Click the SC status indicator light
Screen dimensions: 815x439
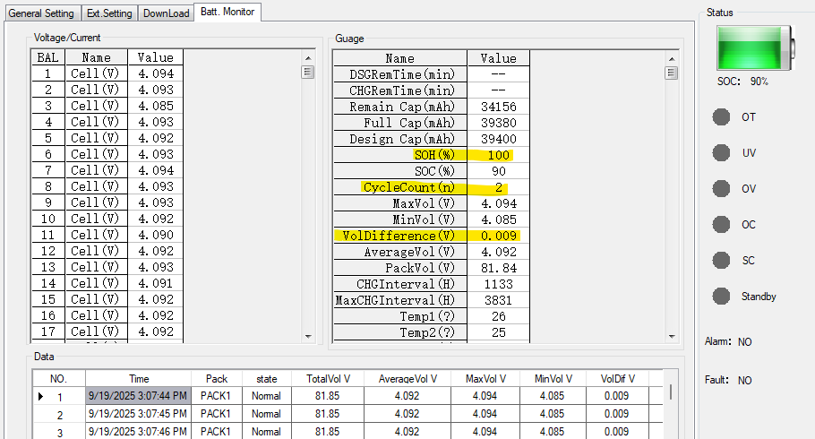[x=721, y=261]
